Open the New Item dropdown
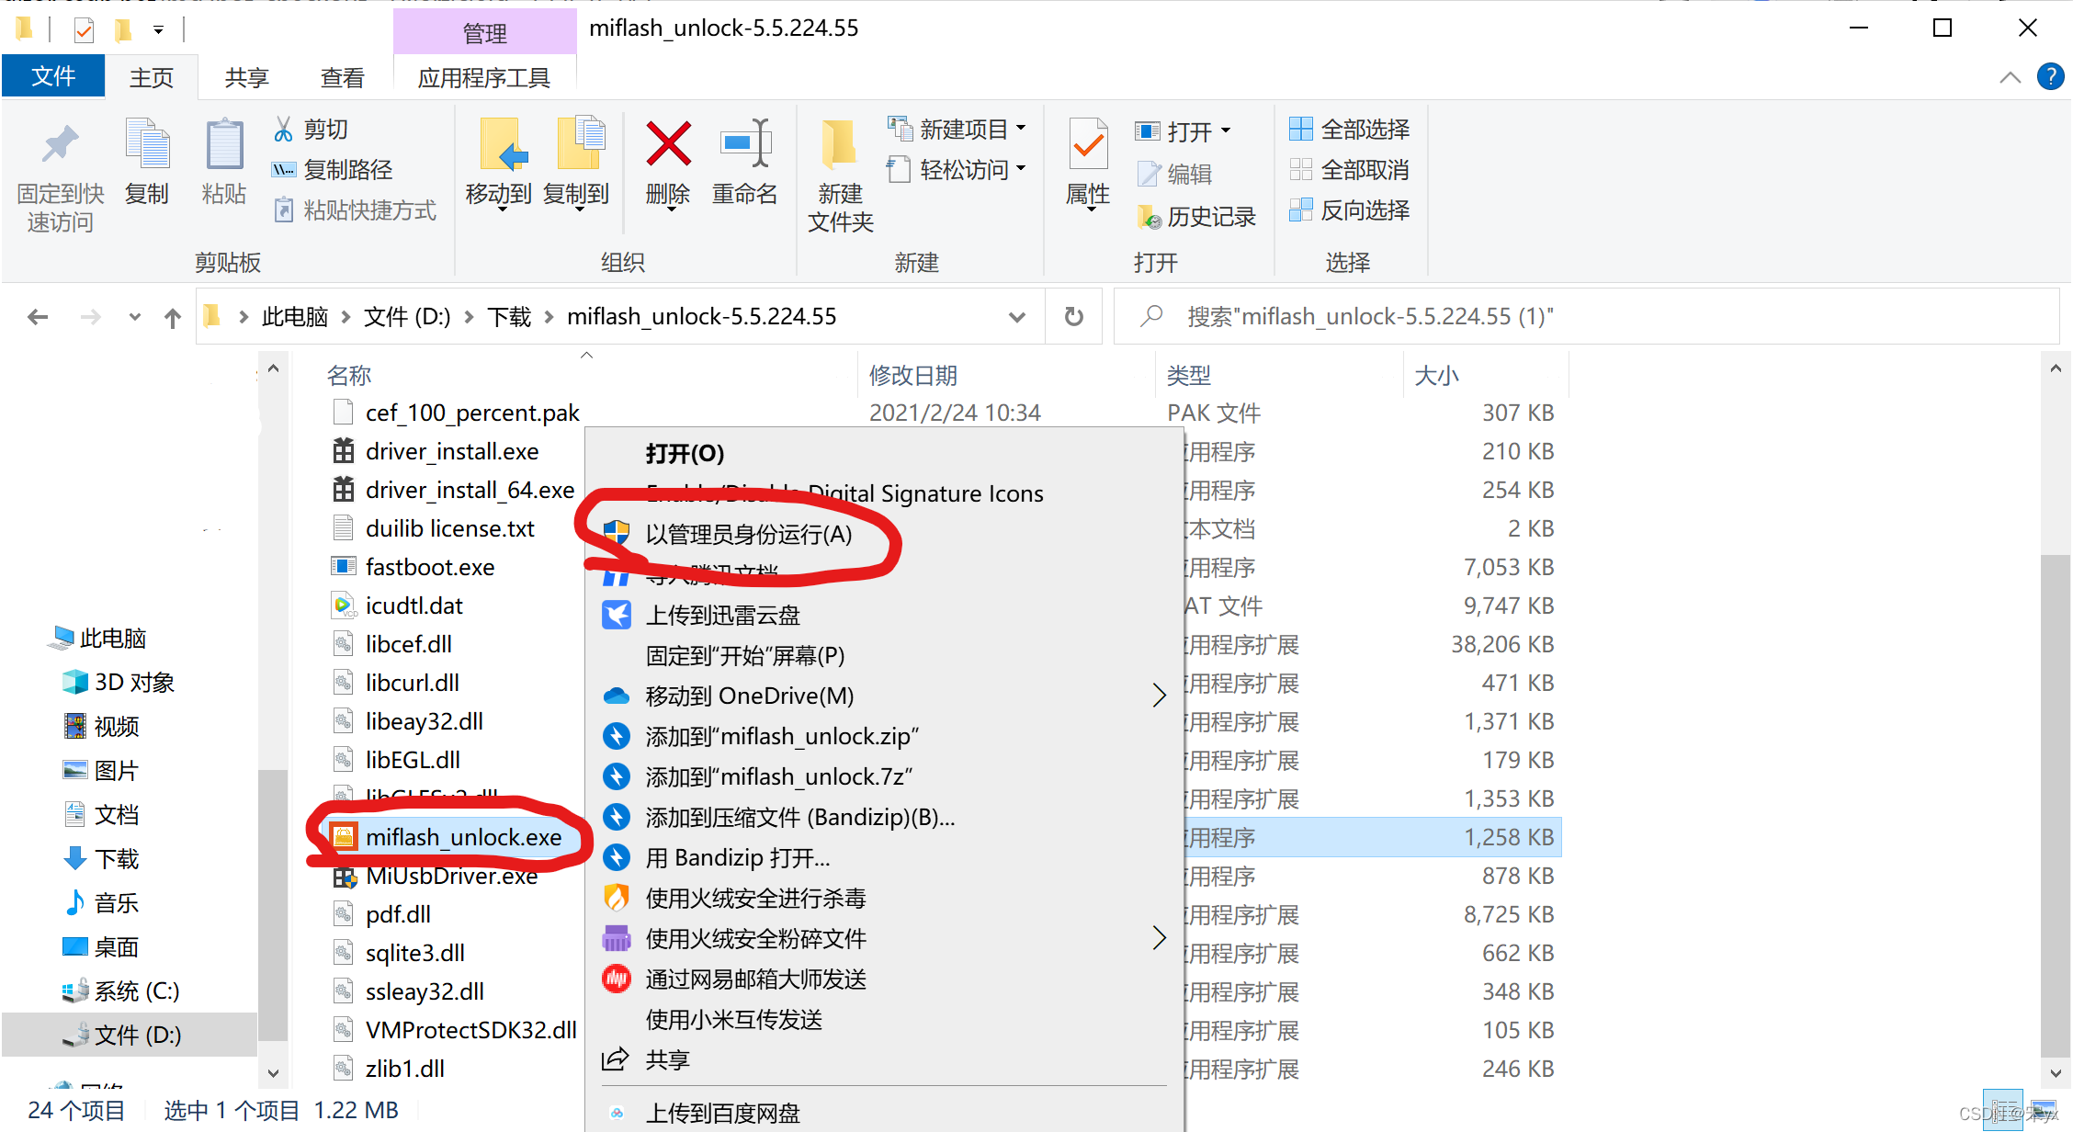Screen dimensions: 2073x1132 click(965, 130)
